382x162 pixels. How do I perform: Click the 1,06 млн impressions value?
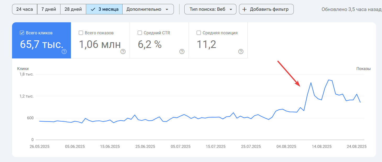pyautogui.click(x=100, y=45)
